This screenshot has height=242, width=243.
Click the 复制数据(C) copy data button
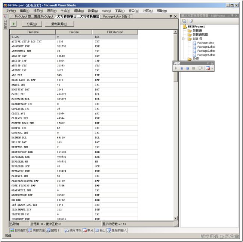[59, 24]
